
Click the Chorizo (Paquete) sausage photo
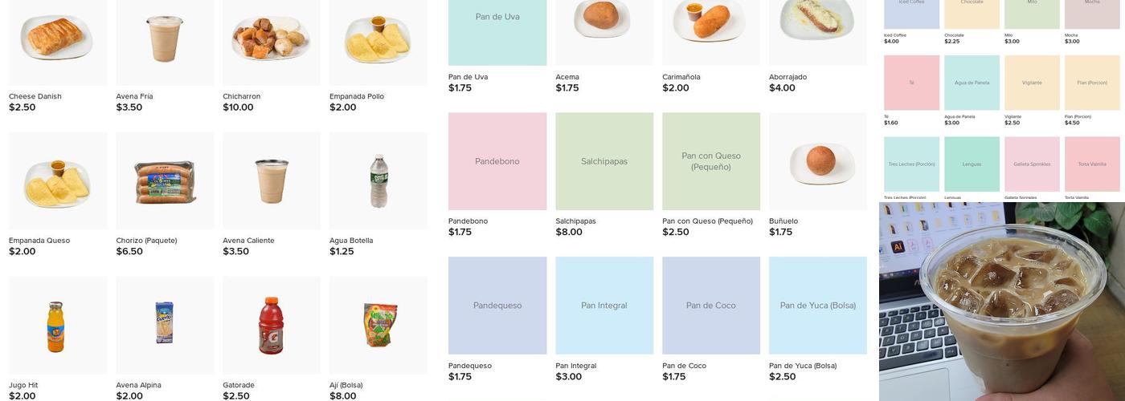point(165,181)
